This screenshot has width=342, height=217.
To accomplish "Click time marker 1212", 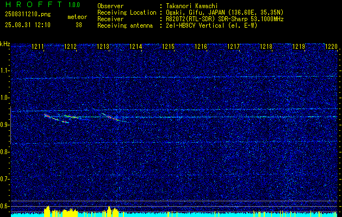I will click(70, 46).
